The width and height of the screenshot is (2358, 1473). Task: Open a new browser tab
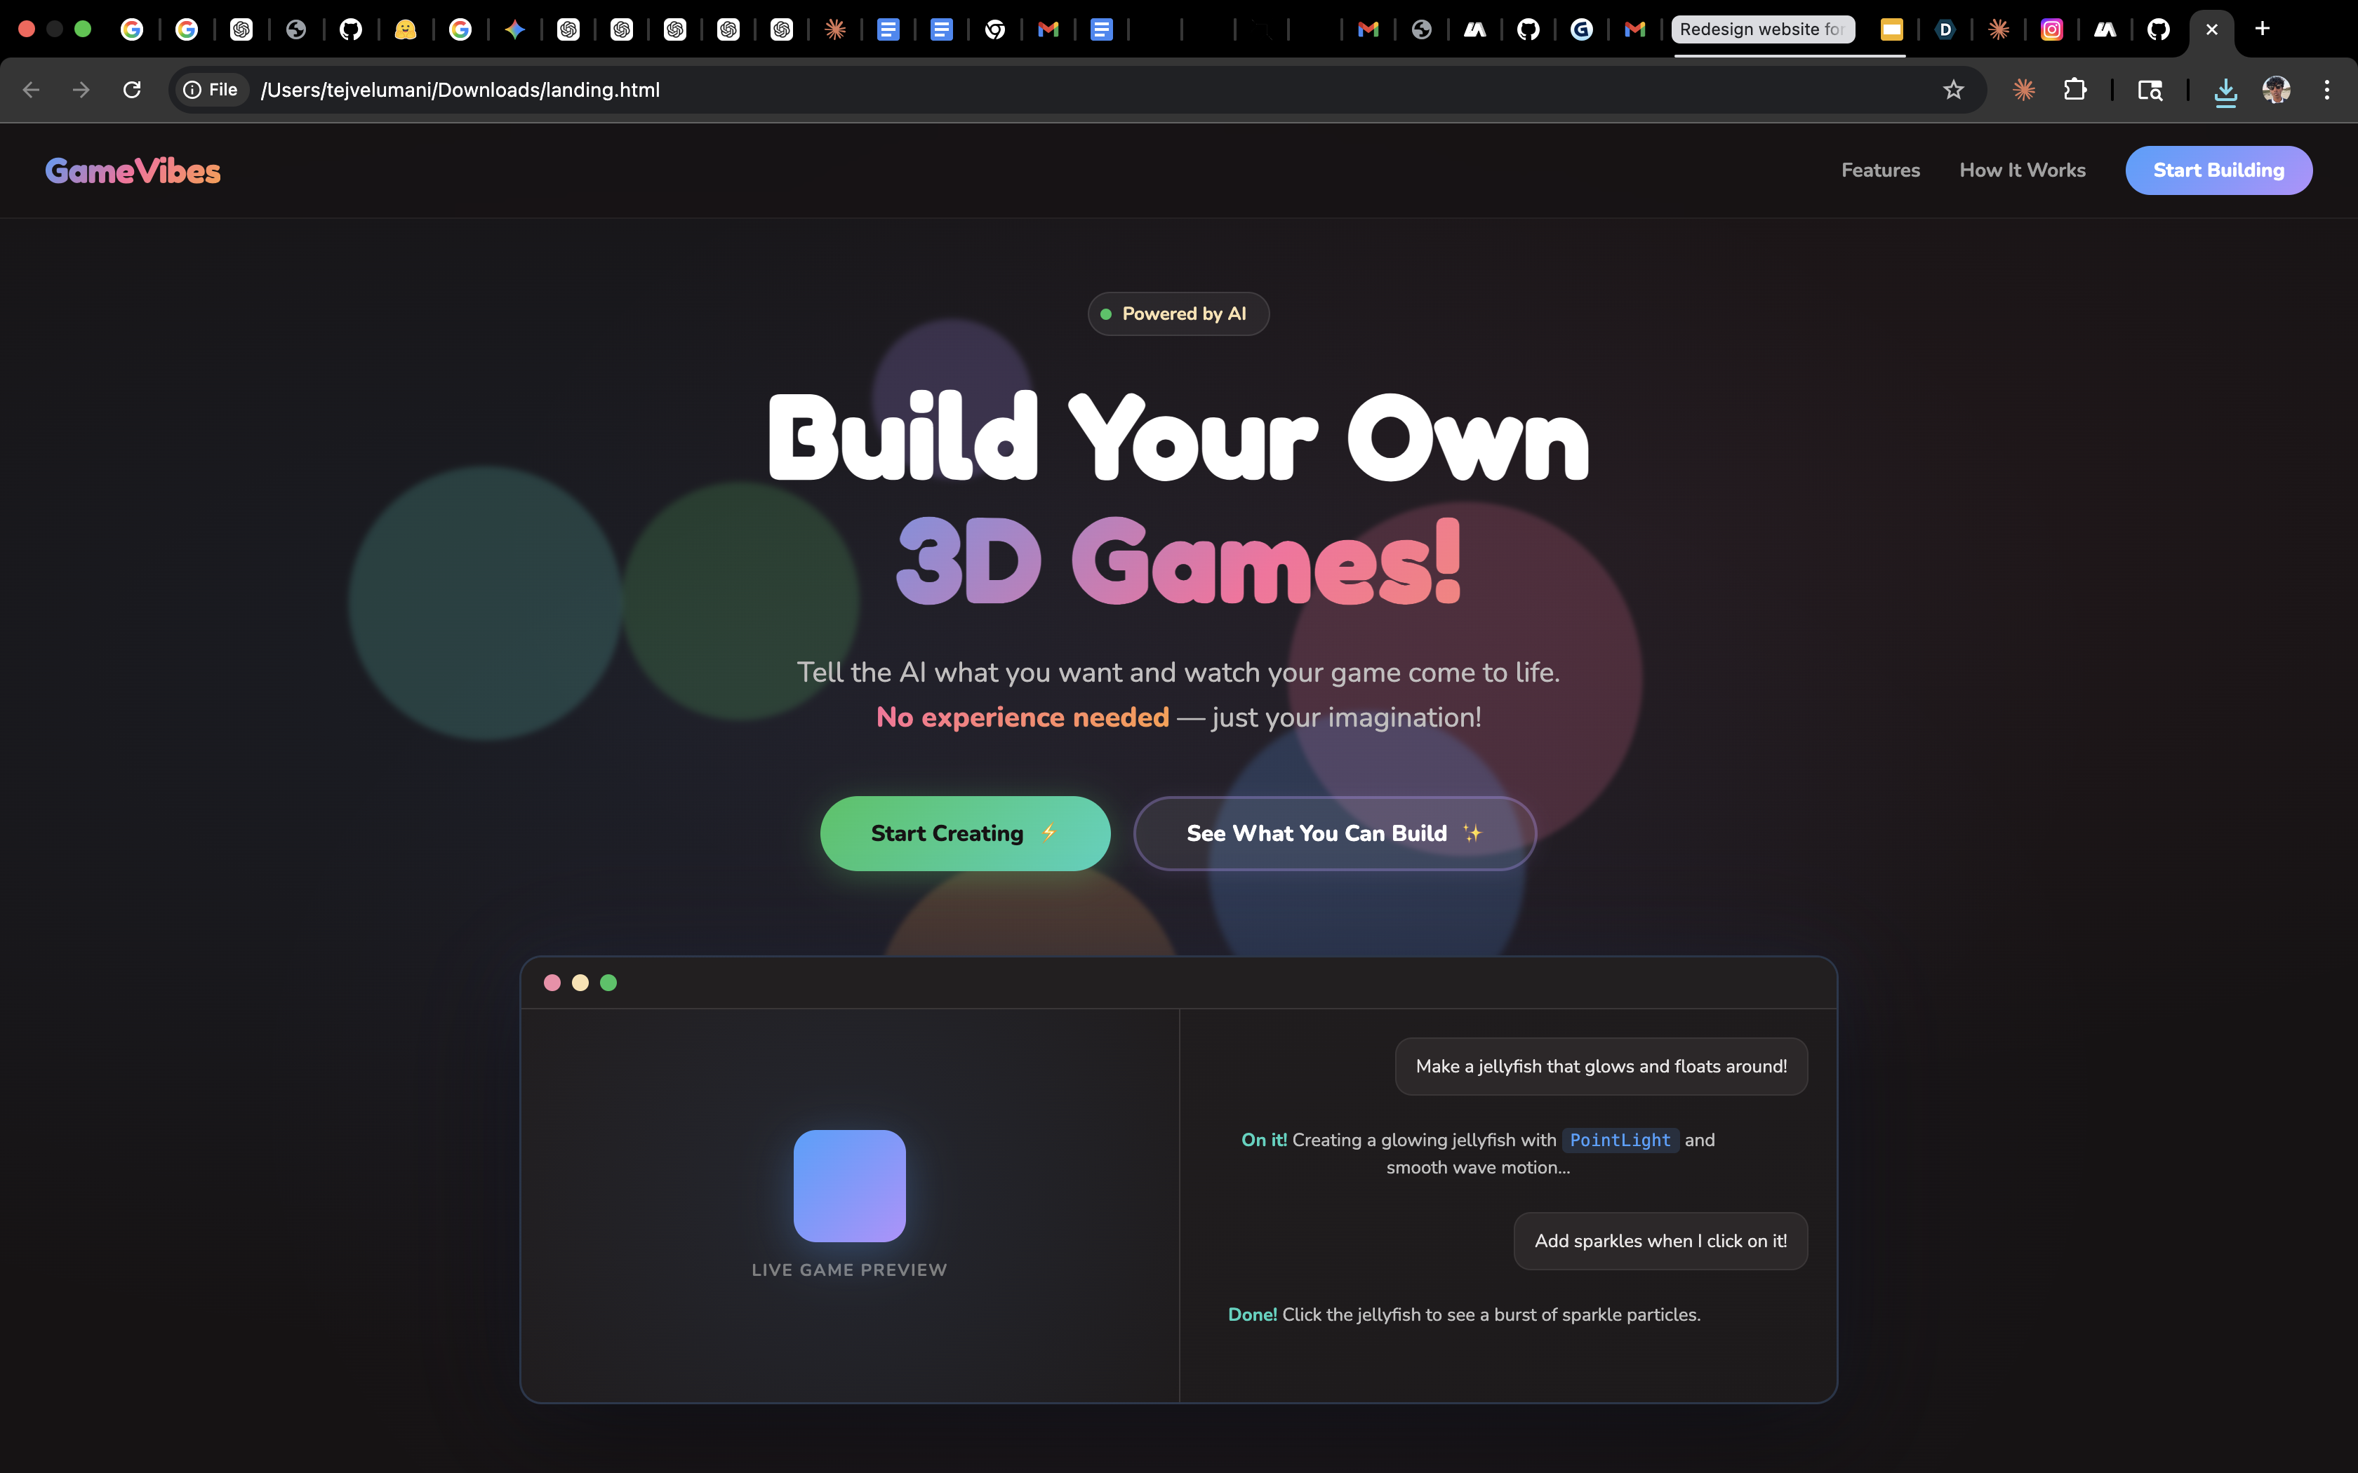2263,29
